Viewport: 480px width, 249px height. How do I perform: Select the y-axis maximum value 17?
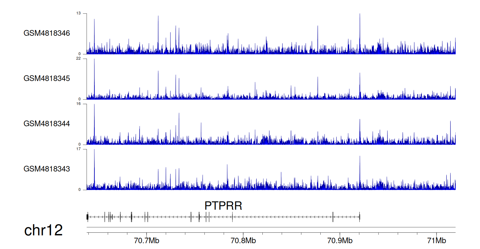click(x=78, y=149)
